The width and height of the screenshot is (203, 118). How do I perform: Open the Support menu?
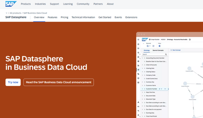tap(54, 4)
